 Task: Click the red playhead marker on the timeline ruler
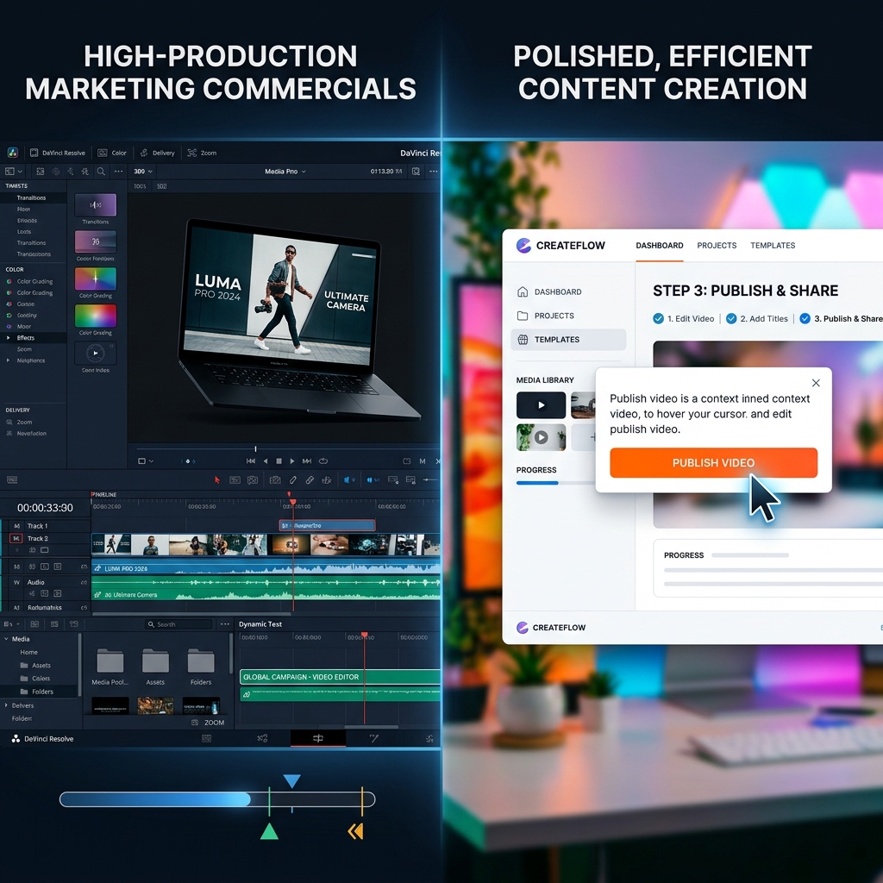[x=292, y=501]
